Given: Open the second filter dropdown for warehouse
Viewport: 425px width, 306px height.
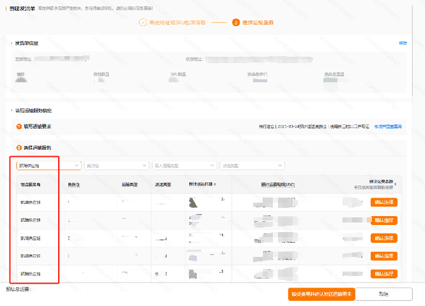Looking at the screenshot, I should click(x=116, y=166).
